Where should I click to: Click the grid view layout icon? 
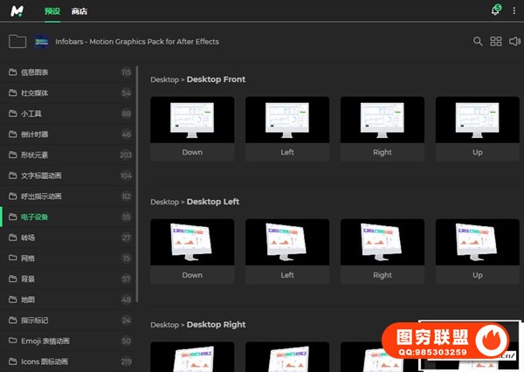click(x=496, y=41)
